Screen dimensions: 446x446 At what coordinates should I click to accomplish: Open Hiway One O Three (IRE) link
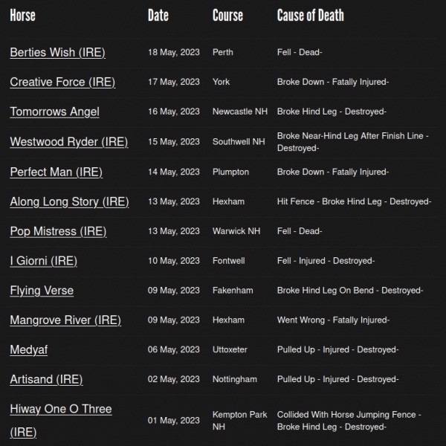[61, 410]
